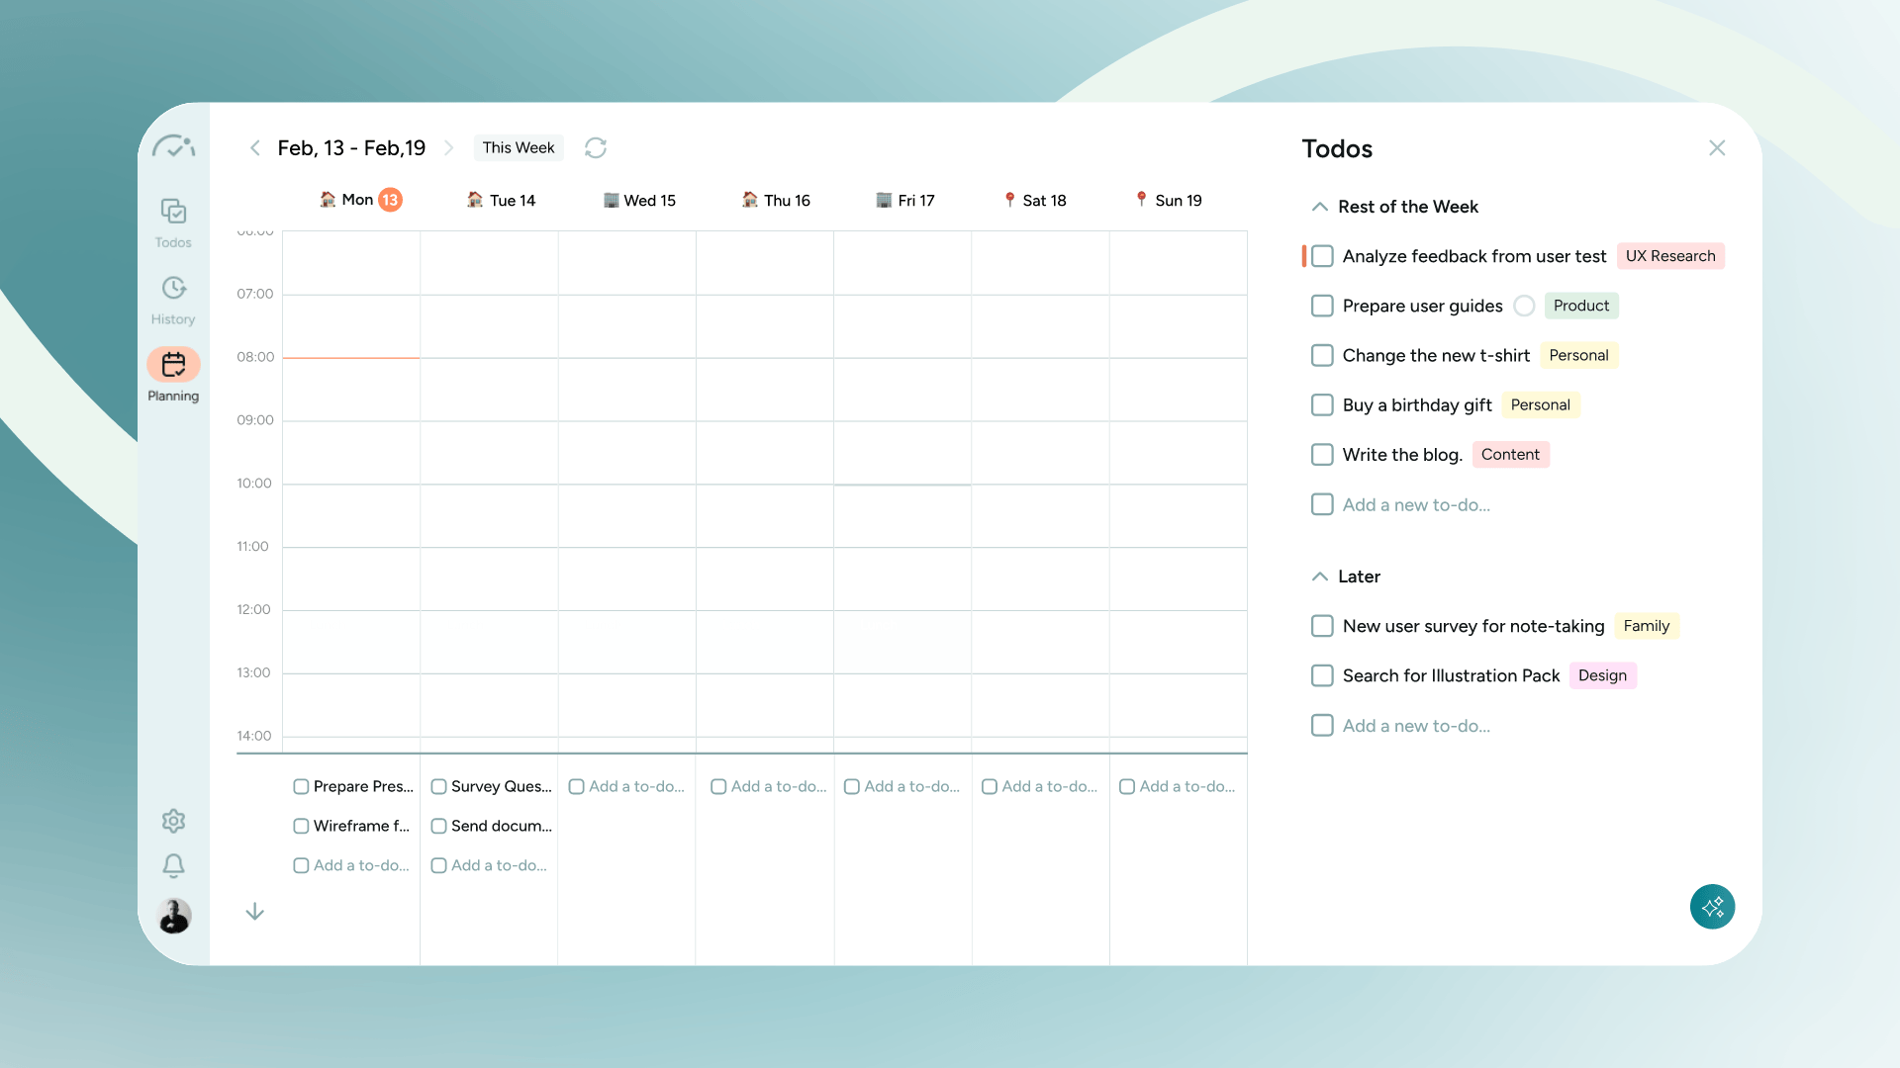The height and width of the screenshot is (1068, 1900).
Task: Click 'Add a to-do...' in Wednesday's column
Action: pyautogui.click(x=626, y=786)
